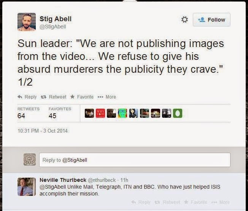The image size is (248, 211).
Task: Open Stig Abell's profile photo
Action: (27, 22)
